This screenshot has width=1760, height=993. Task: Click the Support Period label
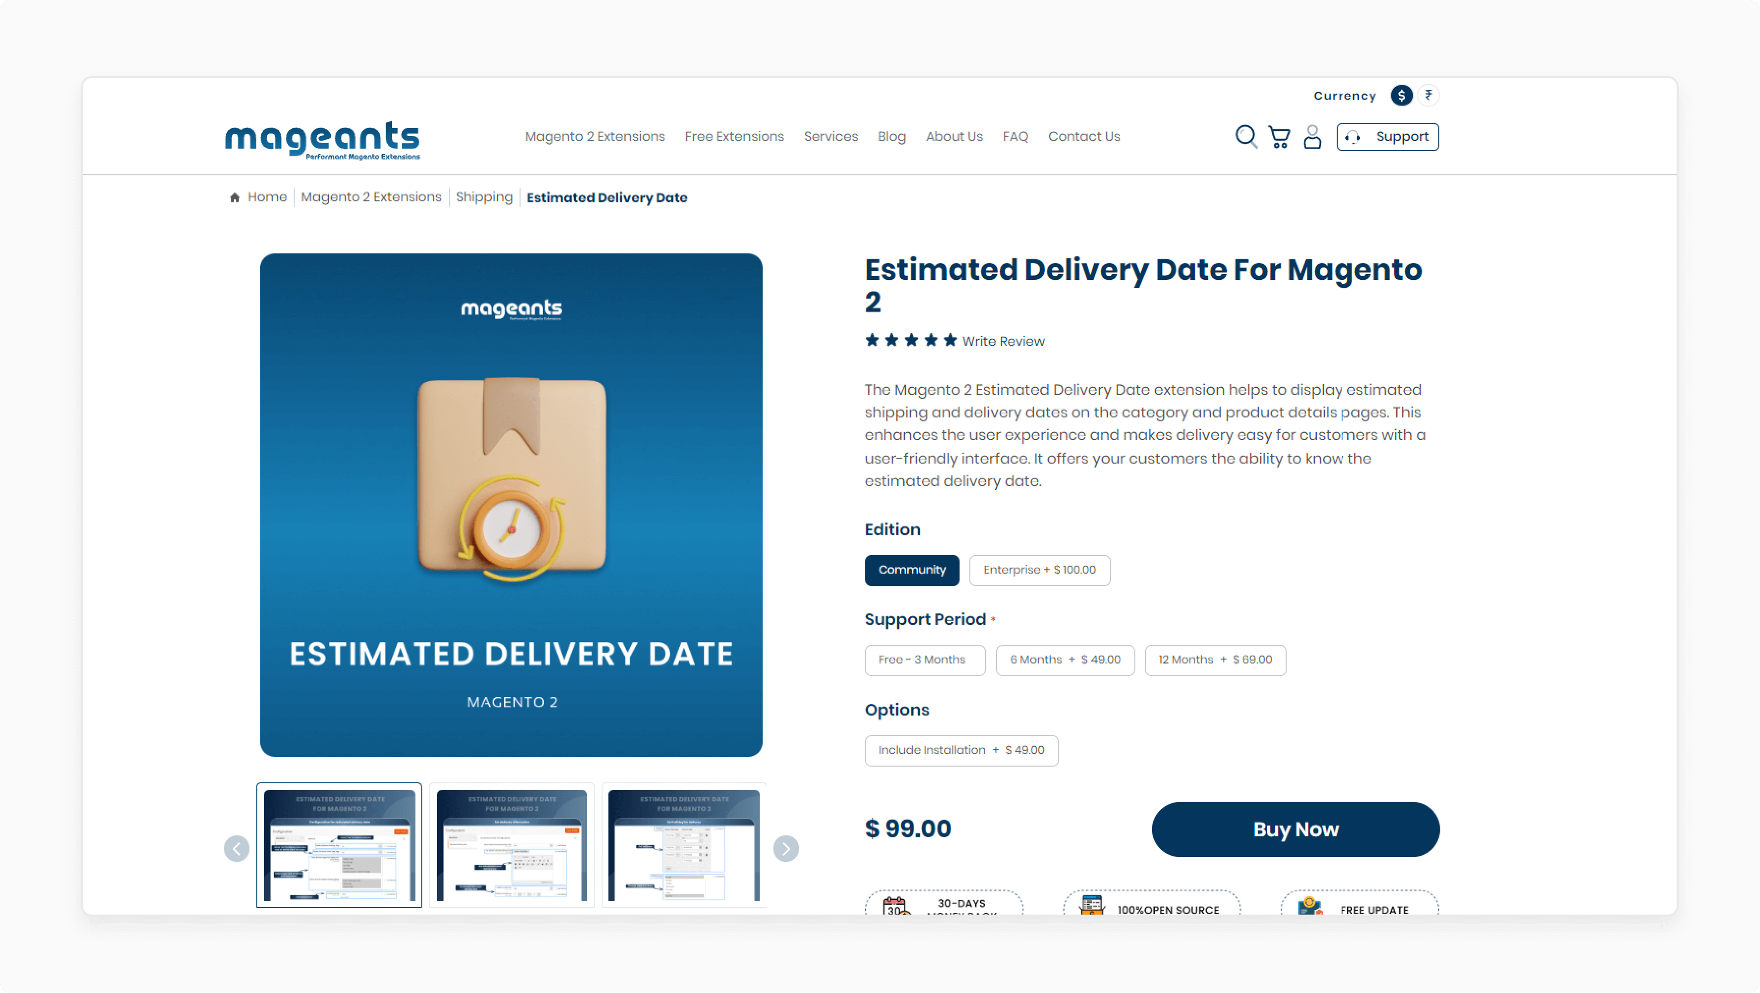click(925, 619)
